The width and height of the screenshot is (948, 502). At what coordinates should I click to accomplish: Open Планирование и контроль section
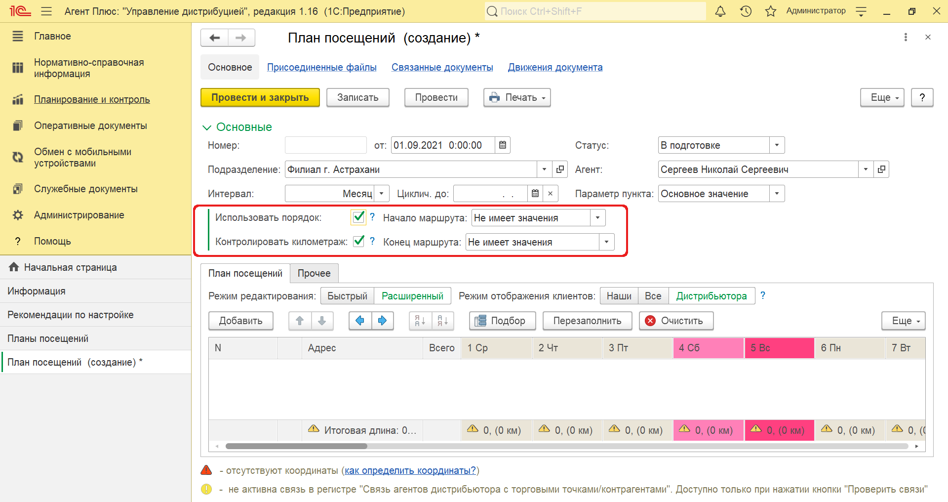pyautogui.click(x=92, y=99)
